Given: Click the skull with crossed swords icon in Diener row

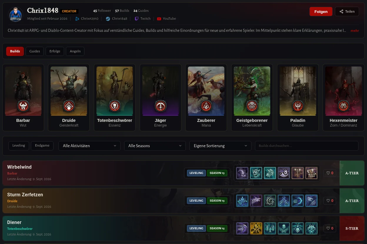Looking at the screenshot, I should [284, 228].
